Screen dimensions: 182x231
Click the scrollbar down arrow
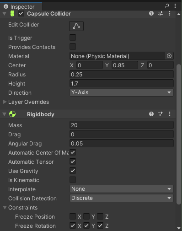(179, 228)
